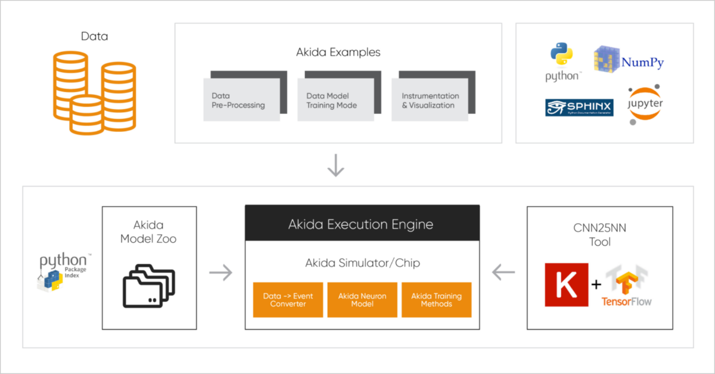The image size is (715, 374).
Task: Click the orange Data coin stacks icon
Action: point(95,92)
